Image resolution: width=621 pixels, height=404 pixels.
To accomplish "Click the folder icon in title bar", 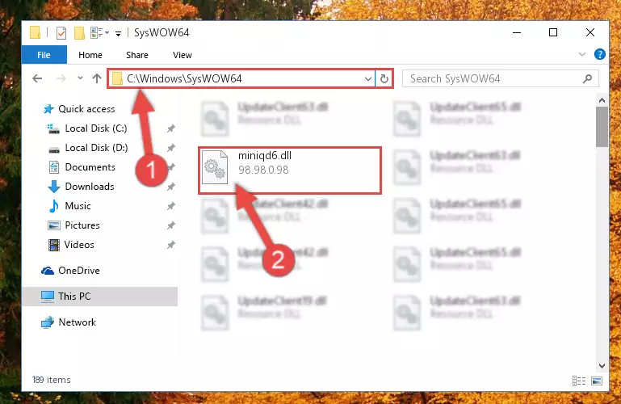I will [x=36, y=32].
